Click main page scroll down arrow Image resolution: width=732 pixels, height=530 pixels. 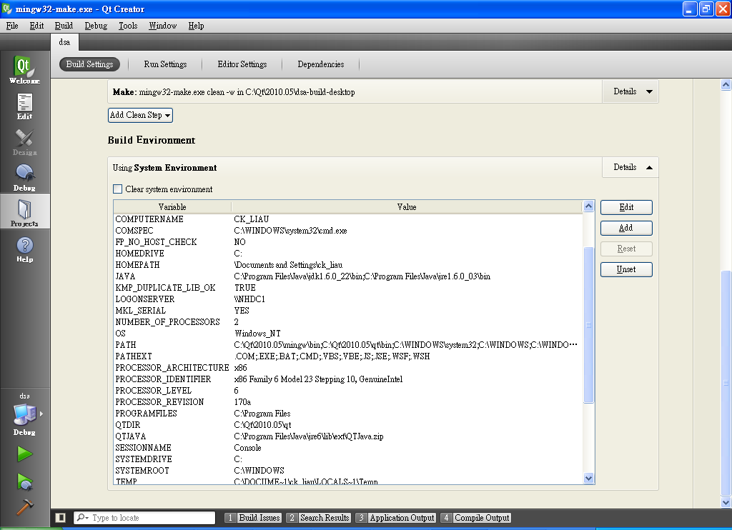(726, 502)
